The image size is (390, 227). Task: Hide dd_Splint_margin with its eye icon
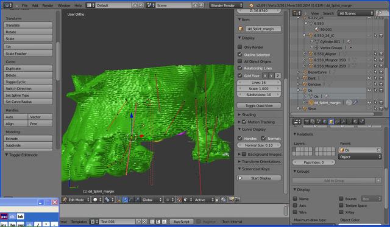tap(369, 103)
